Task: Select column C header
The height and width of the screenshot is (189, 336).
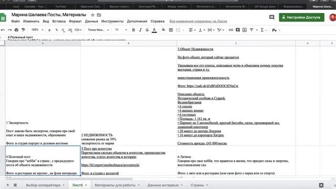Action: (236, 43)
